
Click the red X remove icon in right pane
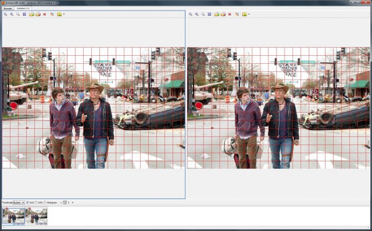point(230,14)
